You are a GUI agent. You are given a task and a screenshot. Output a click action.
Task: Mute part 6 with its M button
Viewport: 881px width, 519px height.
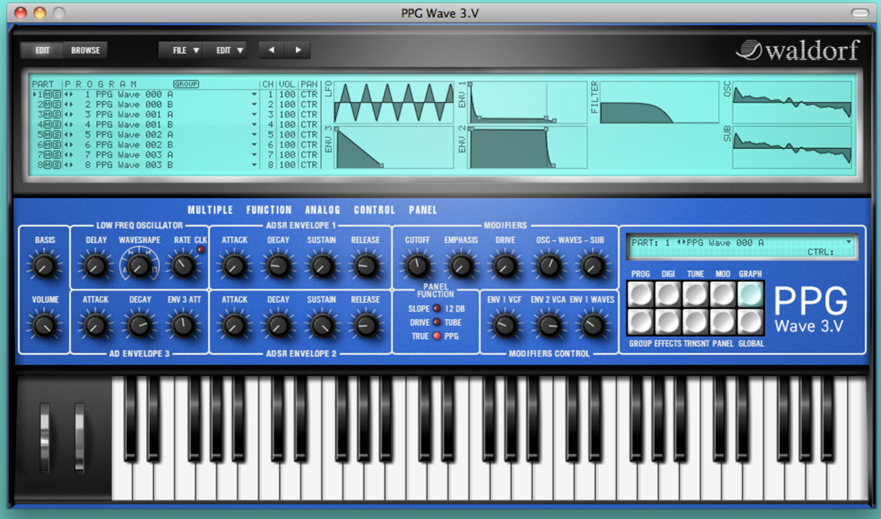point(47,145)
